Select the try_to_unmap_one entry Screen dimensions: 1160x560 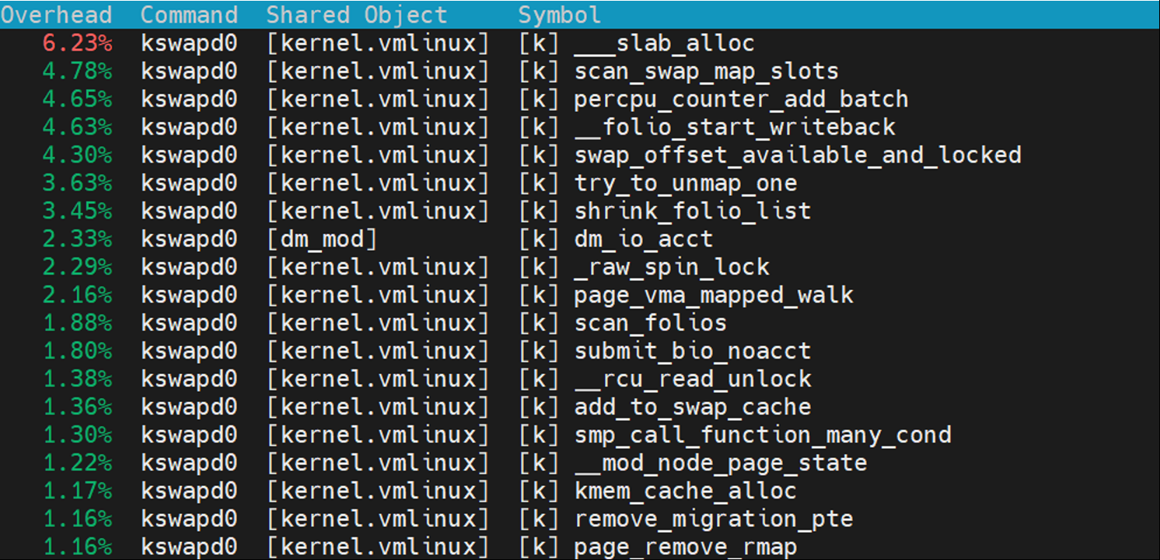point(685,184)
